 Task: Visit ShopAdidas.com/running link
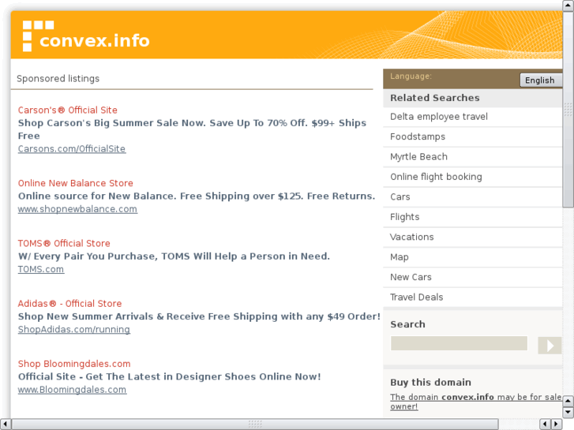pos(74,329)
